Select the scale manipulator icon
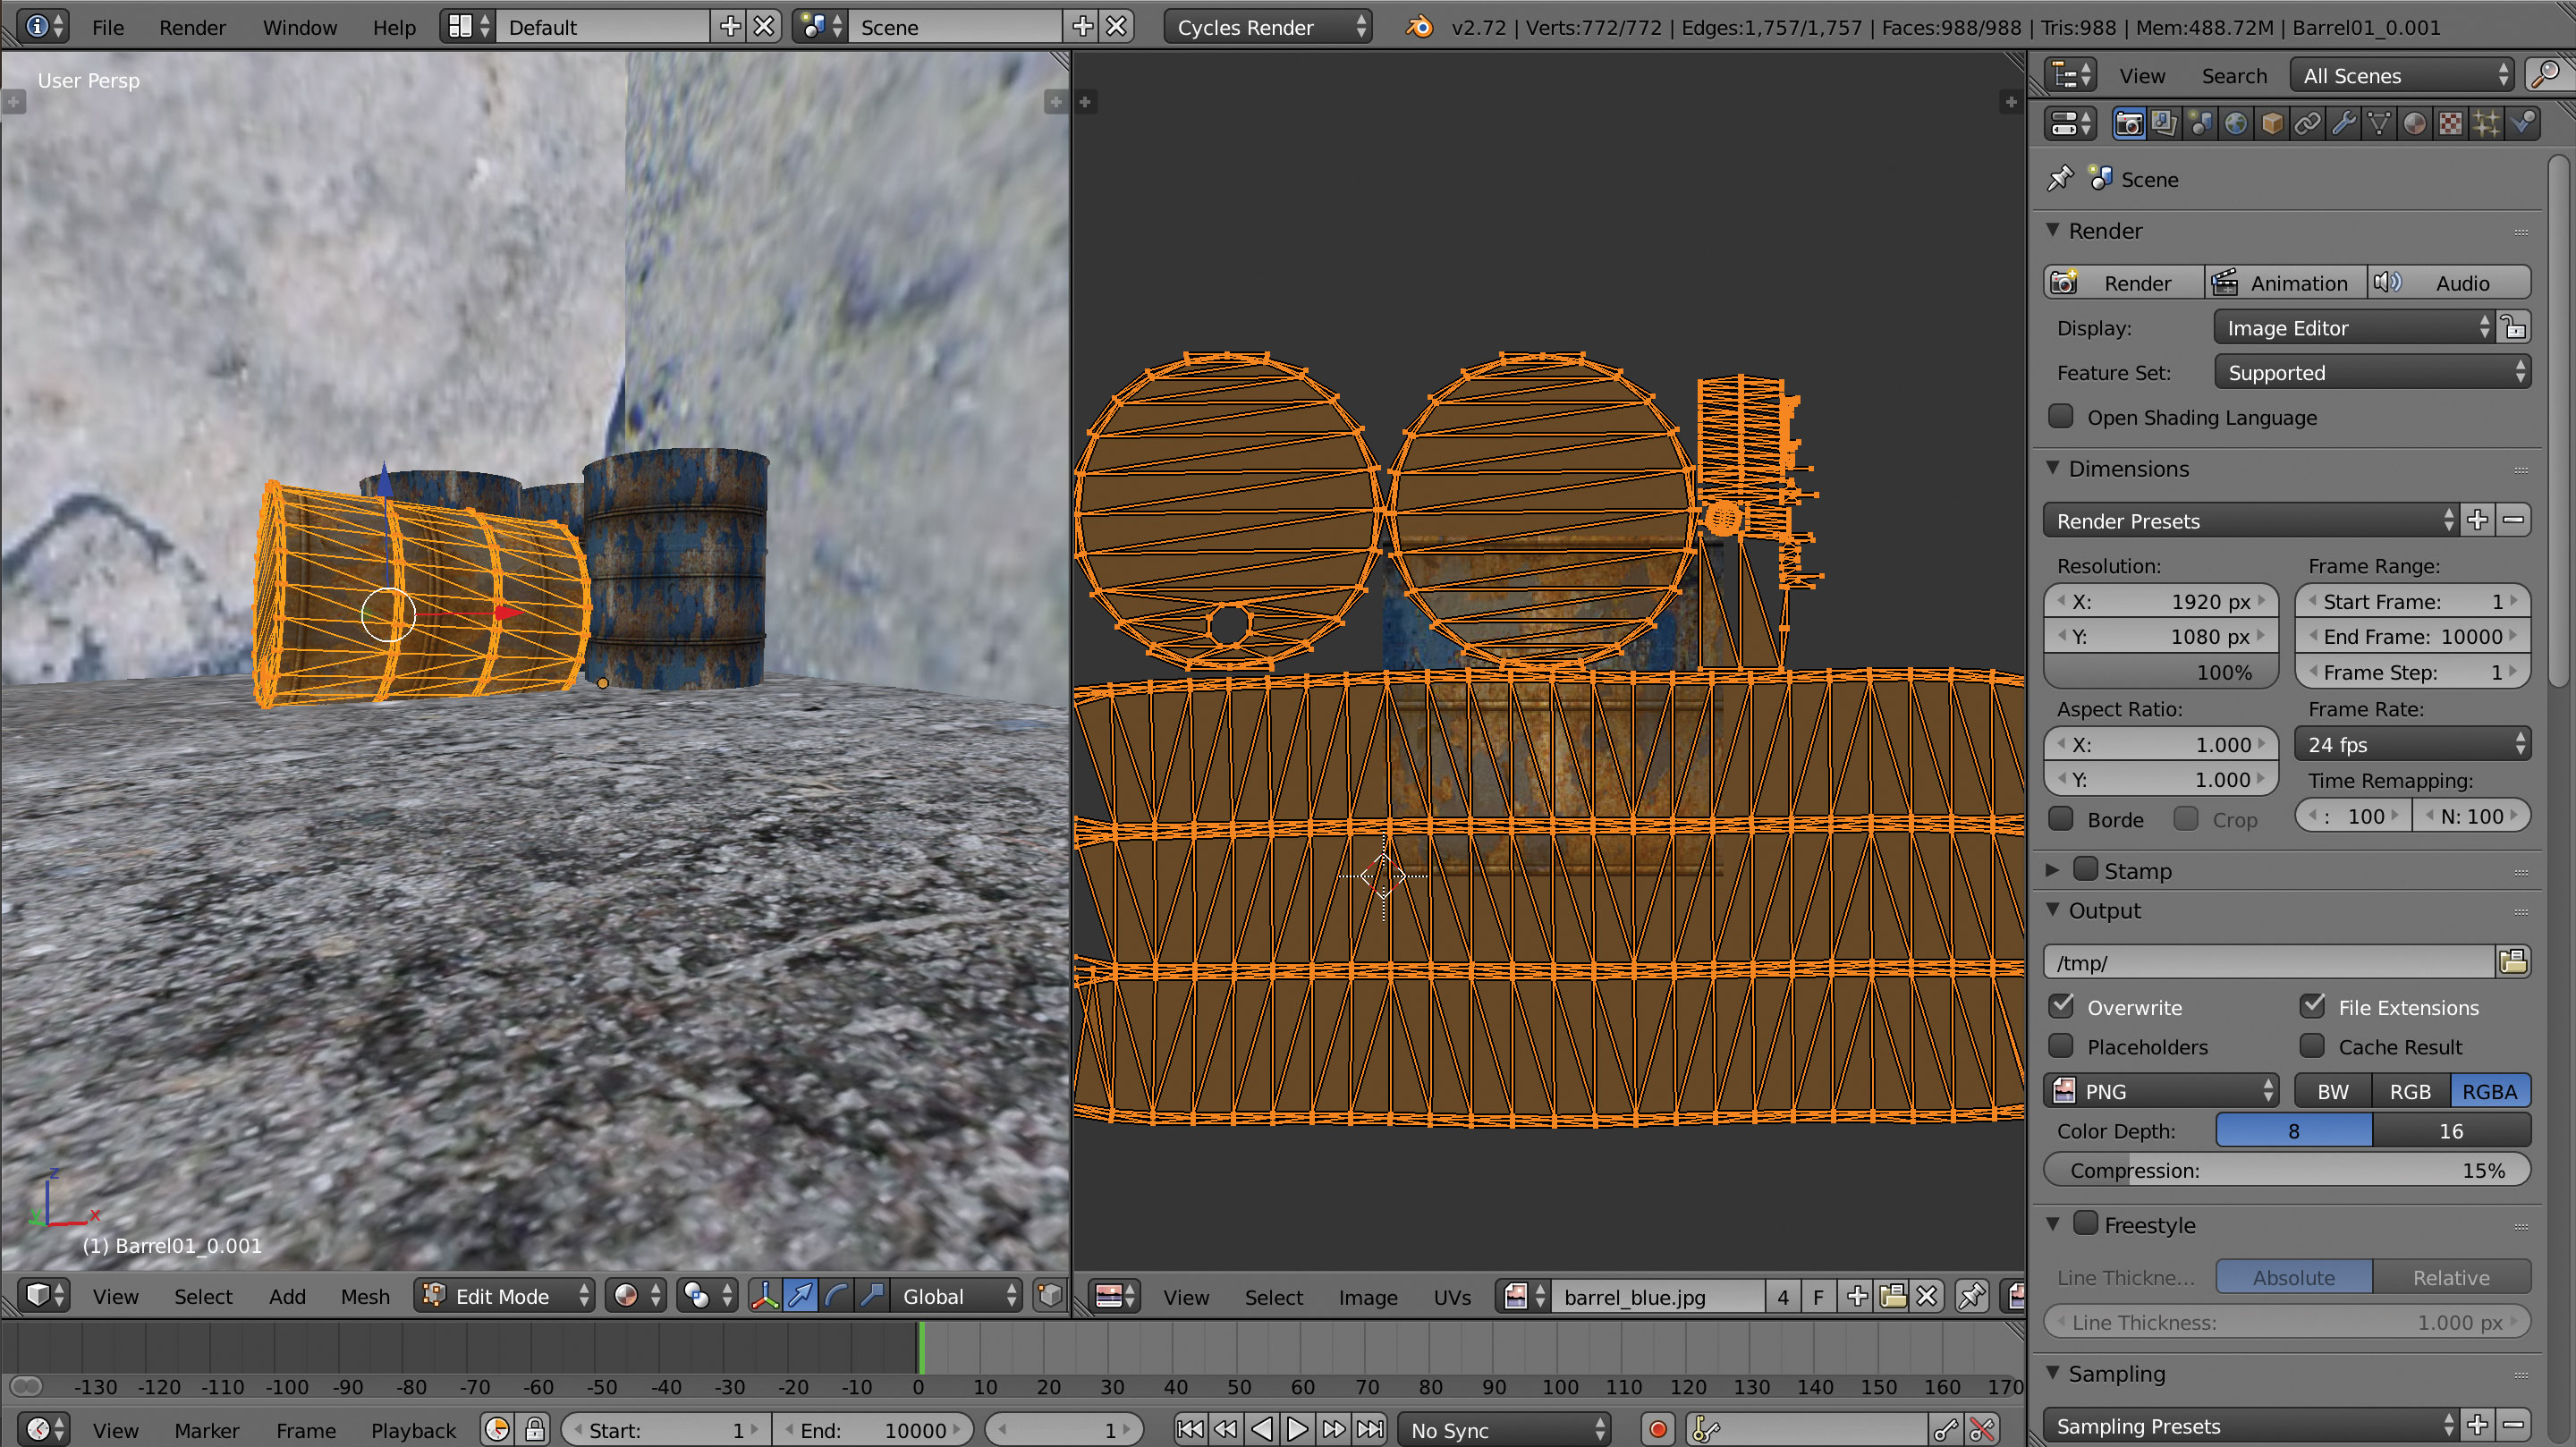2576x1447 pixels. coord(872,1296)
